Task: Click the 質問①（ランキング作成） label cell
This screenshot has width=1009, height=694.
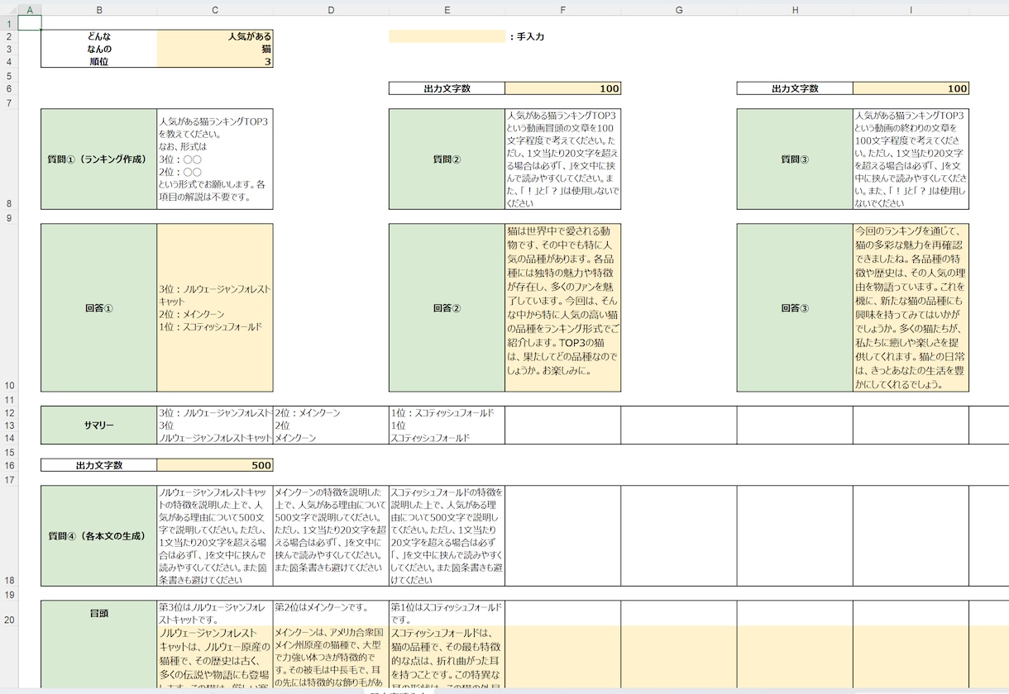Action: click(x=99, y=159)
